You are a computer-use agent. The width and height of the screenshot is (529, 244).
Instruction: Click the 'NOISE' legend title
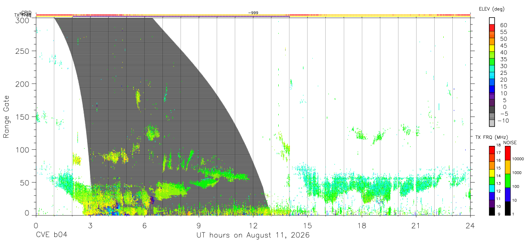(510, 142)
